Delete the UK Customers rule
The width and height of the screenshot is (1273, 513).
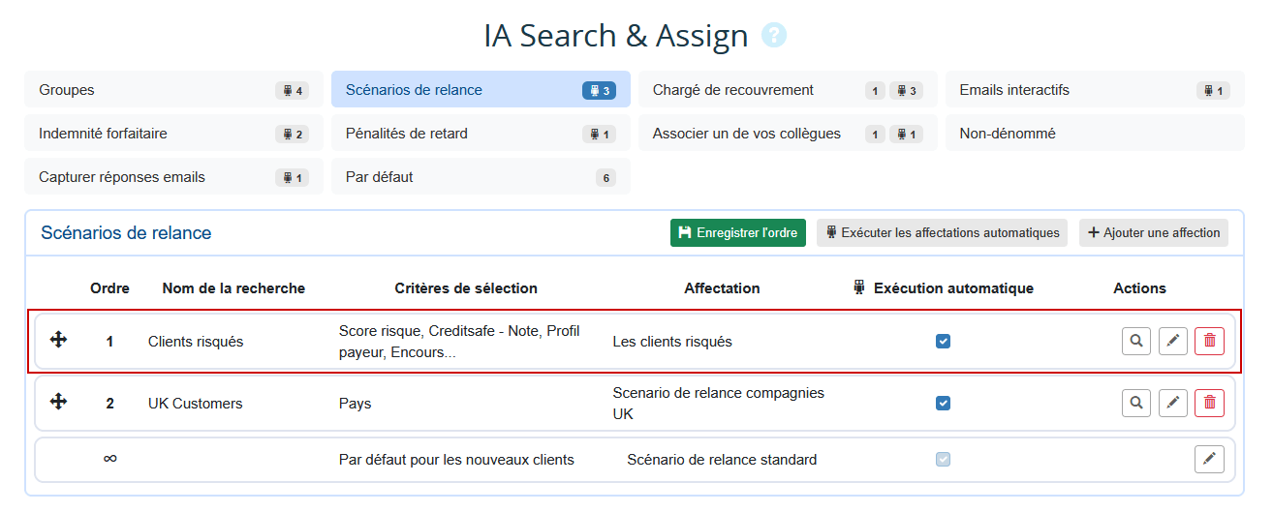1209,403
